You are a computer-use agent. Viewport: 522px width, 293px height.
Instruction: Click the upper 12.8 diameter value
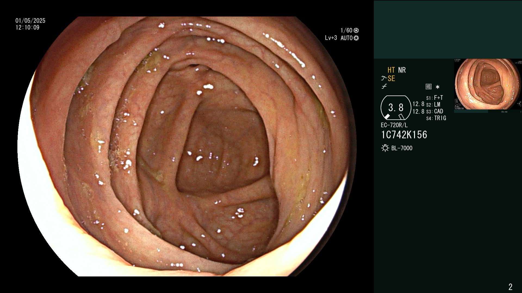click(418, 104)
